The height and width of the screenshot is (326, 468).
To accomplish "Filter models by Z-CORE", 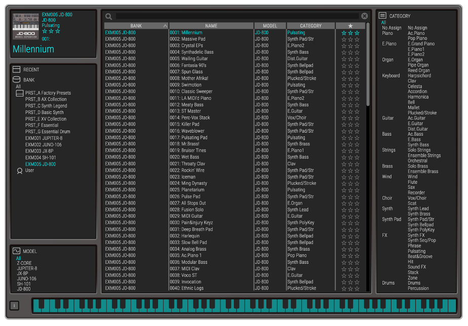I will point(24,263).
